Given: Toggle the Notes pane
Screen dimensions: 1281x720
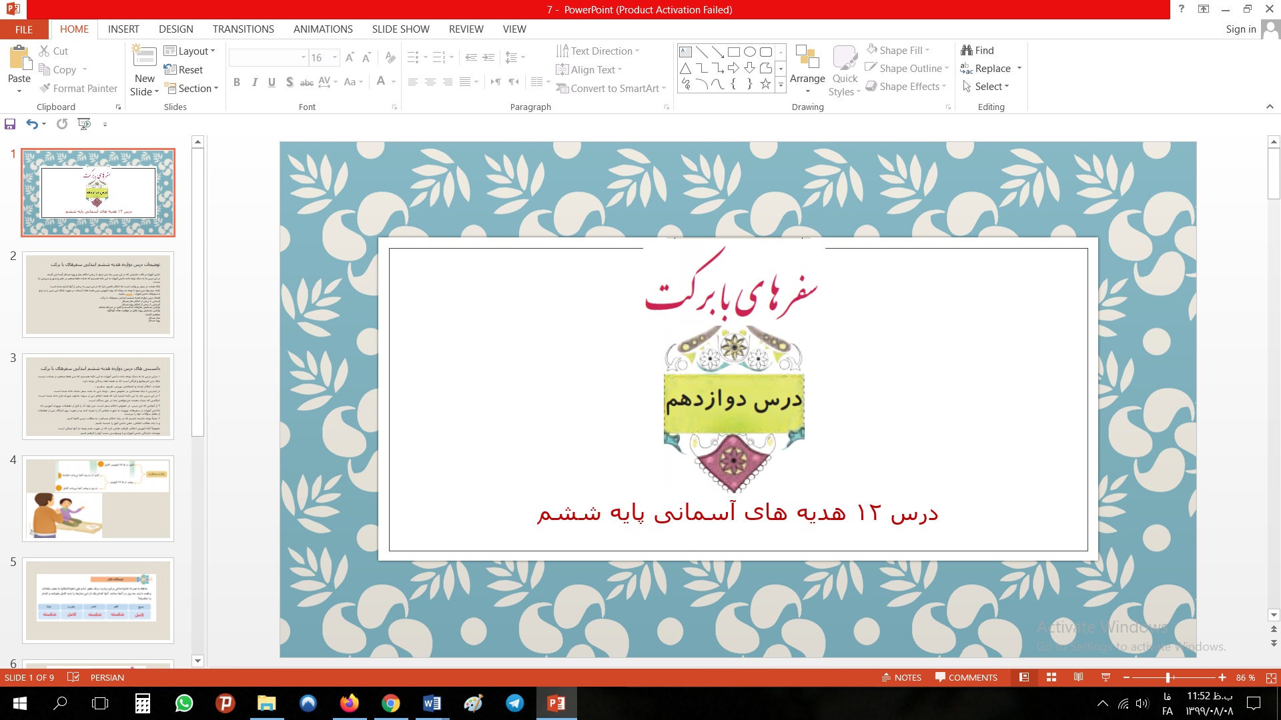Looking at the screenshot, I should point(901,677).
